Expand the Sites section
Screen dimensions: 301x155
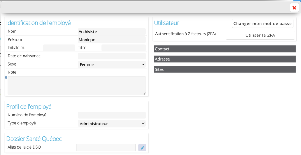pyautogui.click(x=225, y=69)
